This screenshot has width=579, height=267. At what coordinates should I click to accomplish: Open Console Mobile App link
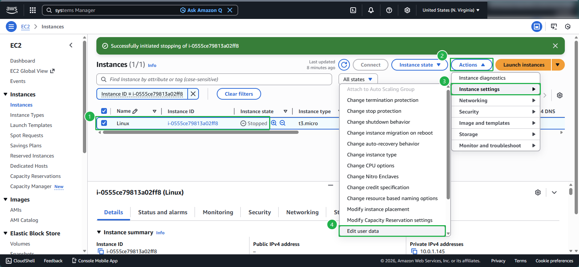(x=95, y=261)
